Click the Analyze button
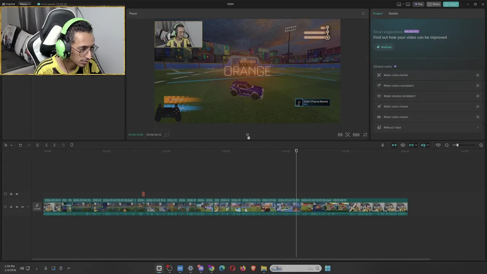This screenshot has width=487, height=274. pyautogui.click(x=384, y=47)
